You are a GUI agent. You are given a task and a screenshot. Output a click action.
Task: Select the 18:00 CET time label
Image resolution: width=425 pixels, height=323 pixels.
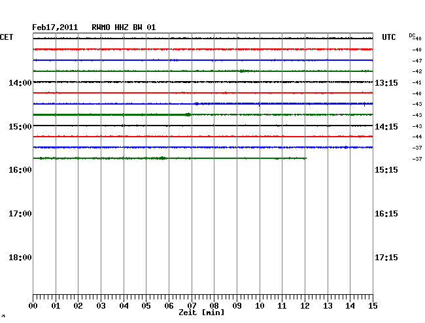click(x=20, y=258)
